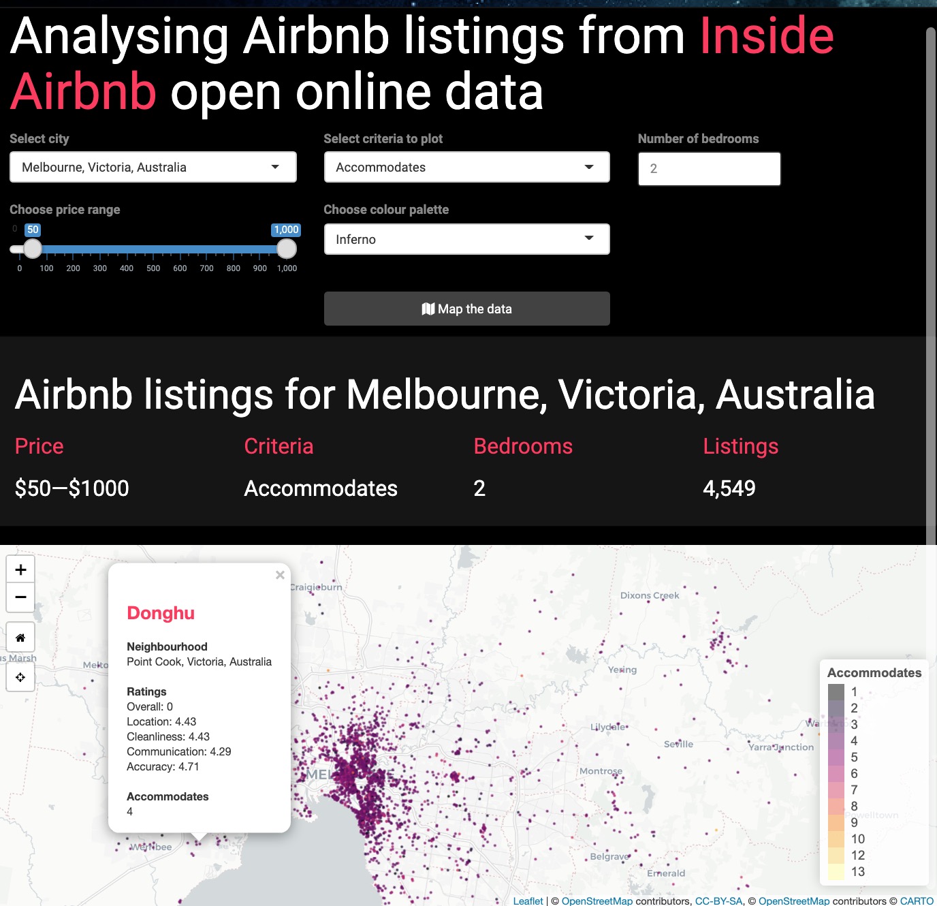Close the Donghu listing popup
Viewport: 937px width, 906px height.
click(280, 575)
